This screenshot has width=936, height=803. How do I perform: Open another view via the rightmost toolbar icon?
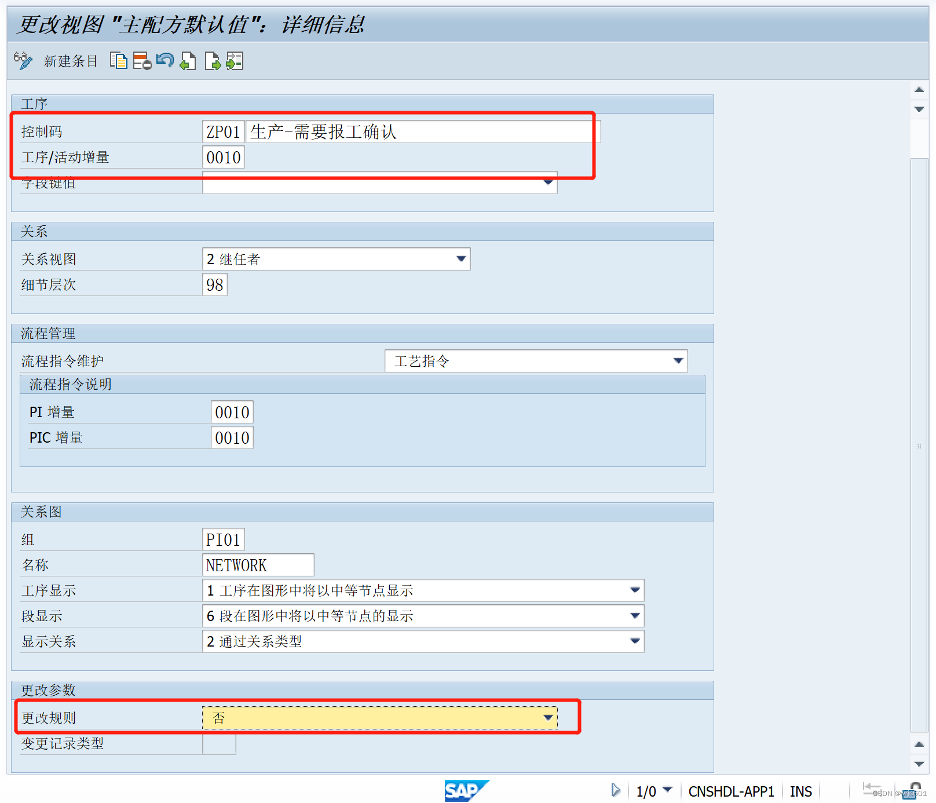click(x=234, y=61)
